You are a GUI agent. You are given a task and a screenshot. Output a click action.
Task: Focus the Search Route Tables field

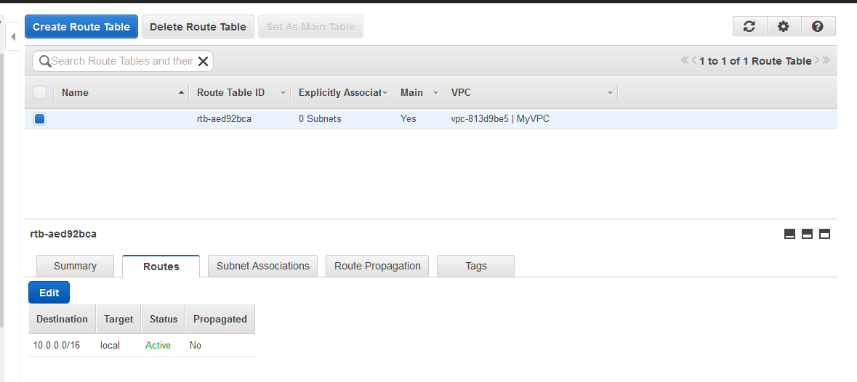[x=121, y=61]
